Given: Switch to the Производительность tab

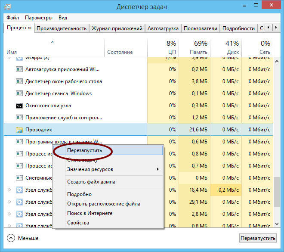Looking at the screenshot, I should [62, 28].
